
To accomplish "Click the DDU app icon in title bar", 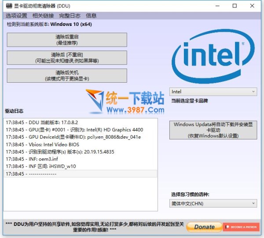I will [9, 6].
